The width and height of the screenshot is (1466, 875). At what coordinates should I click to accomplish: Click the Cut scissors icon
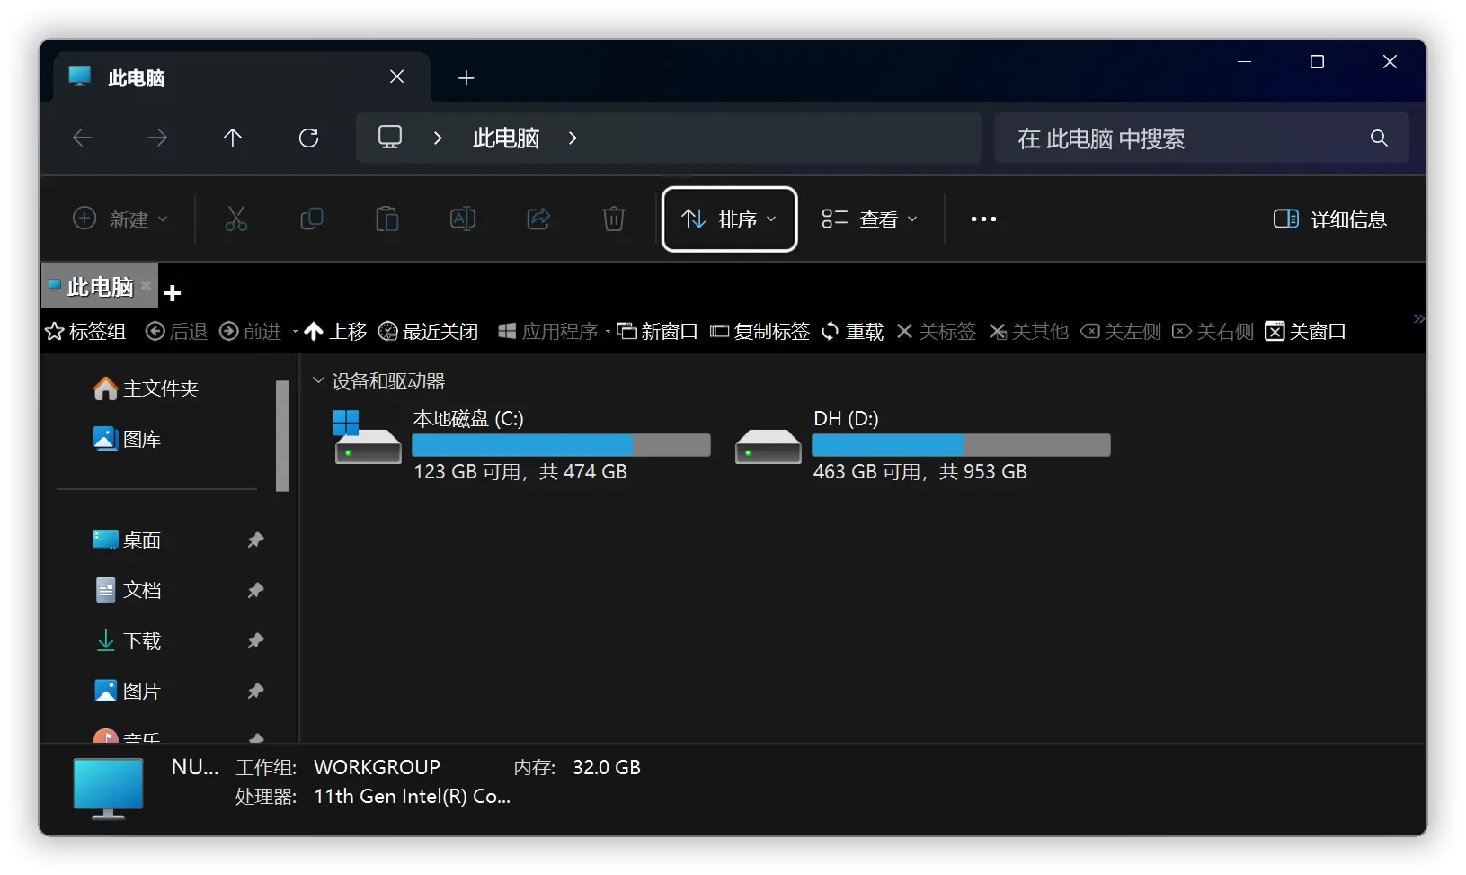235,219
